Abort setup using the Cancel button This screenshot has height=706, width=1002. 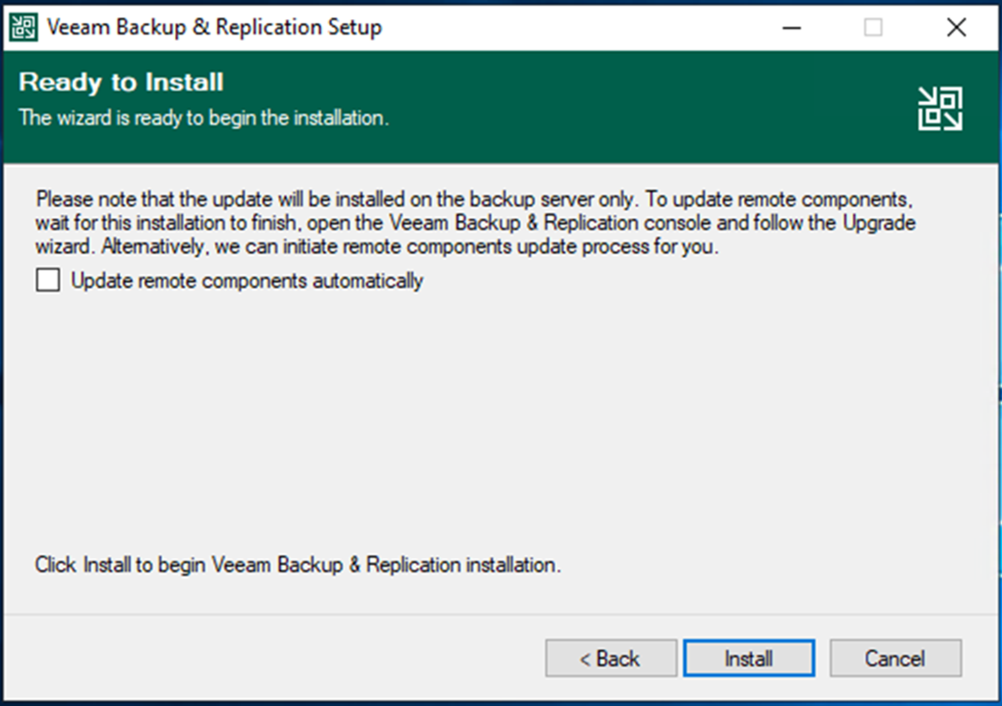pos(895,658)
